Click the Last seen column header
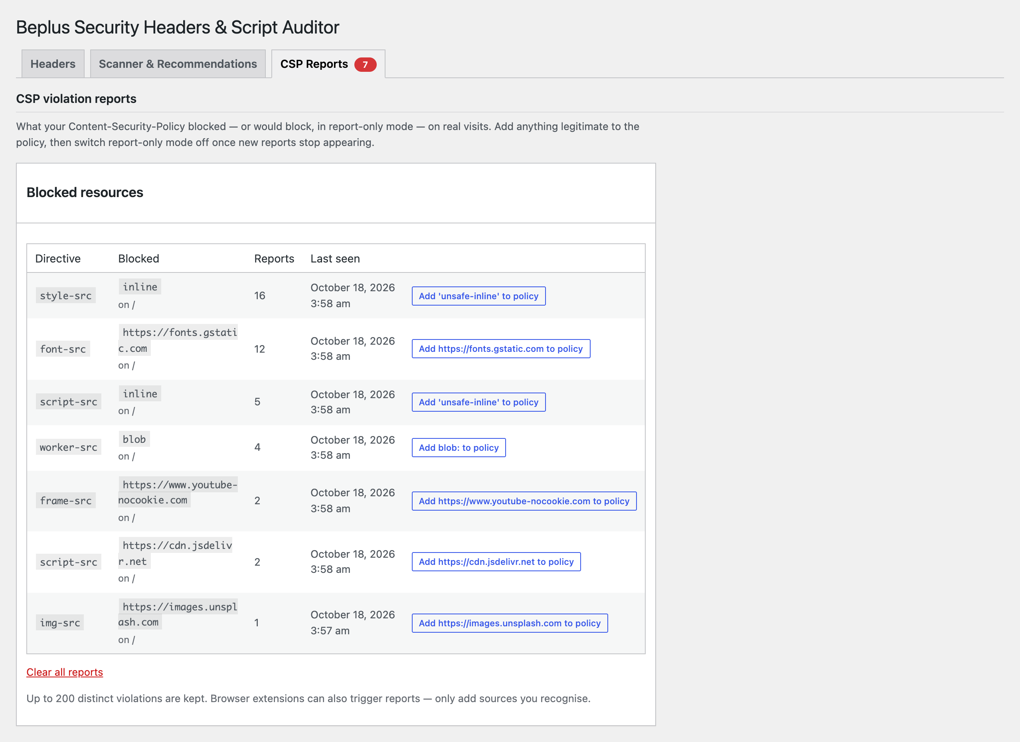 point(335,259)
